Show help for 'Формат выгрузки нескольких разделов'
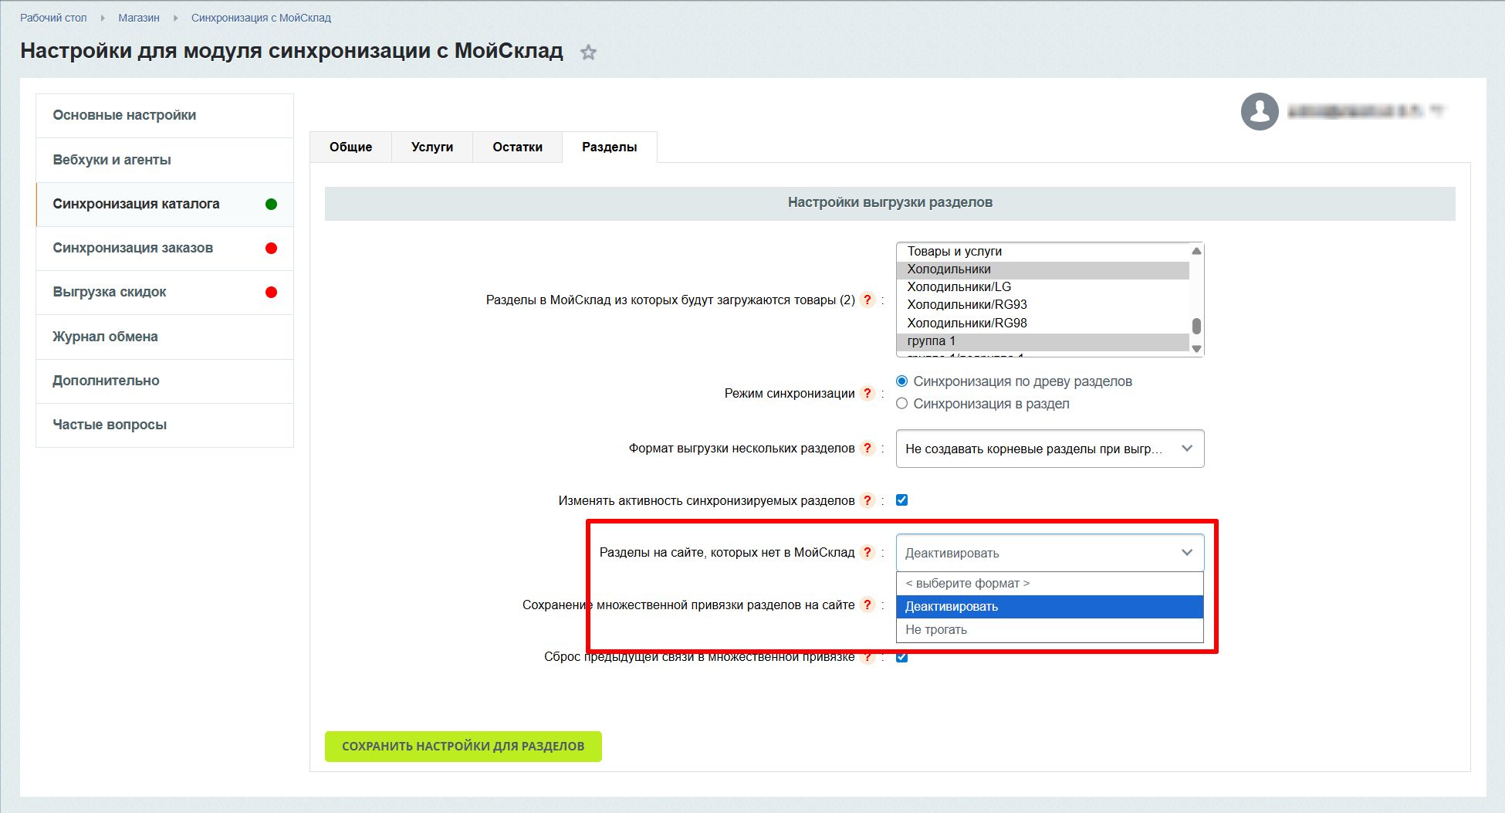This screenshot has height=813, width=1505. pyautogui.click(x=867, y=448)
